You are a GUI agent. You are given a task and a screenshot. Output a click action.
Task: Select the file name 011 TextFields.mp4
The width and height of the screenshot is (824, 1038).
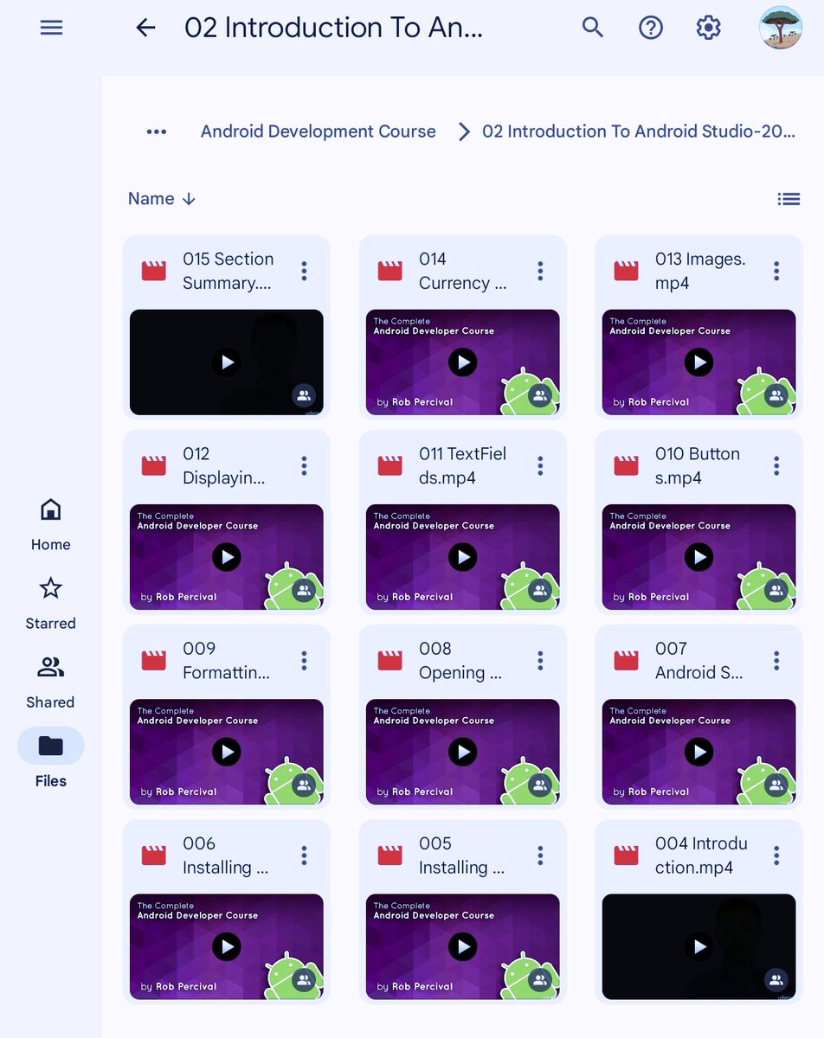pyautogui.click(x=463, y=465)
